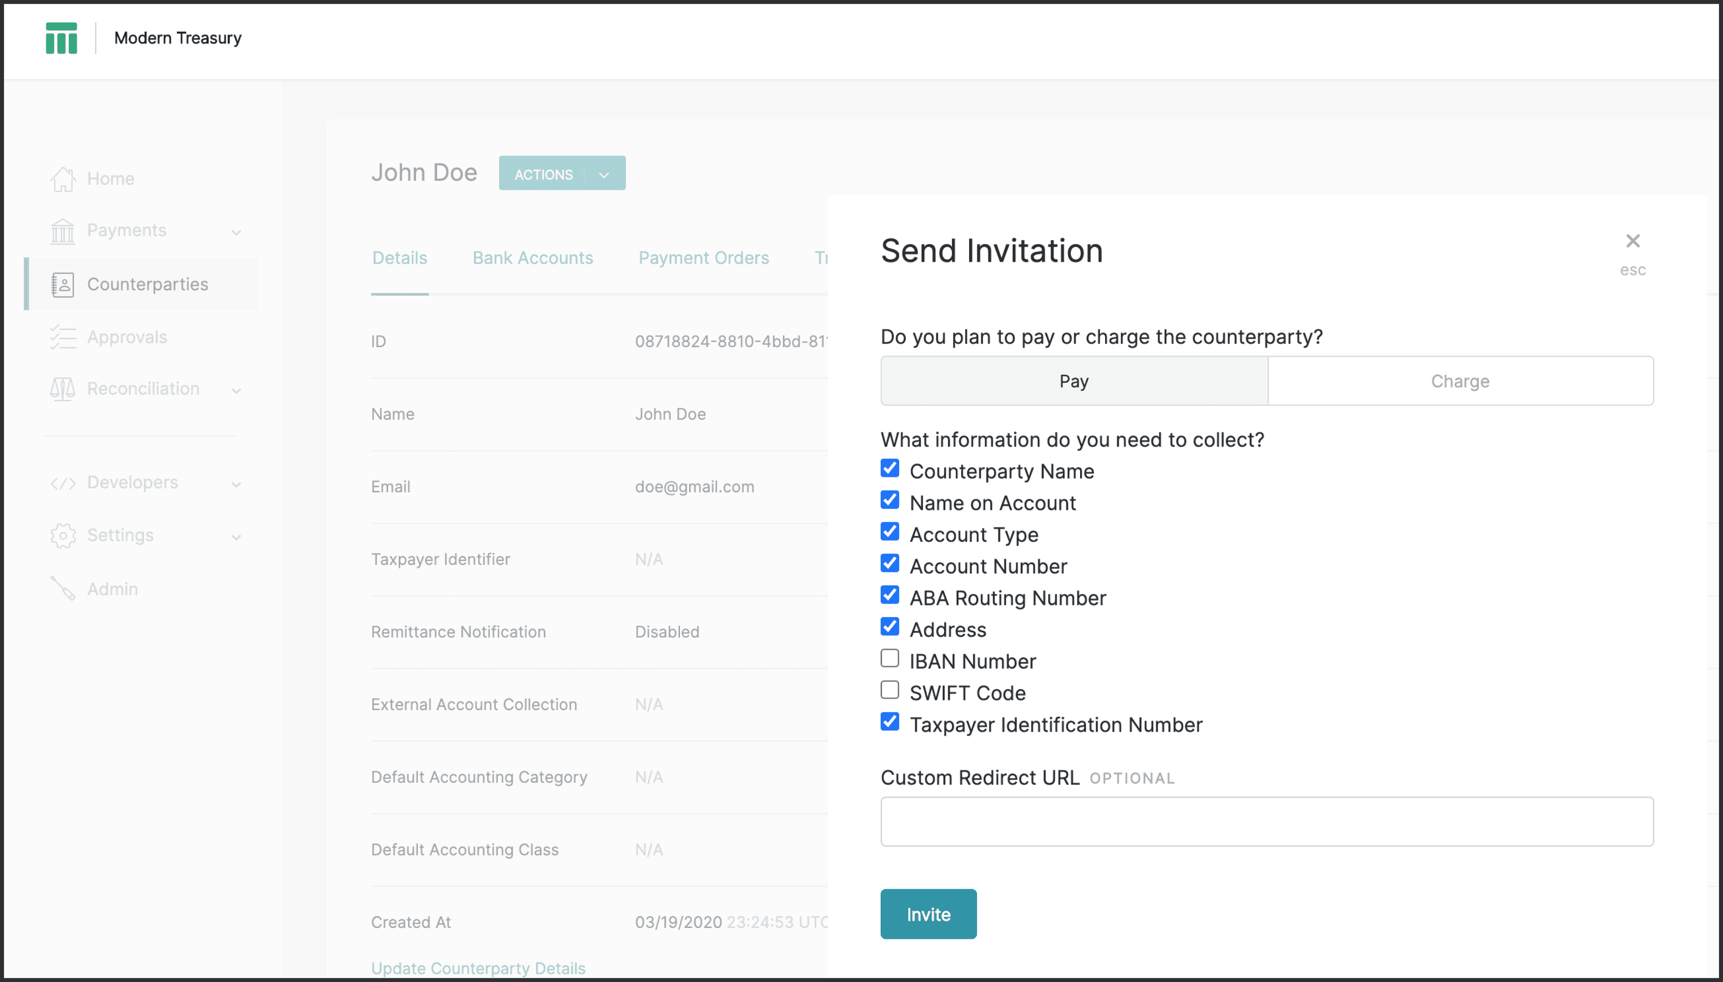Expand the Payments sidebar chevron
This screenshot has width=1723, height=982.
pyautogui.click(x=236, y=232)
